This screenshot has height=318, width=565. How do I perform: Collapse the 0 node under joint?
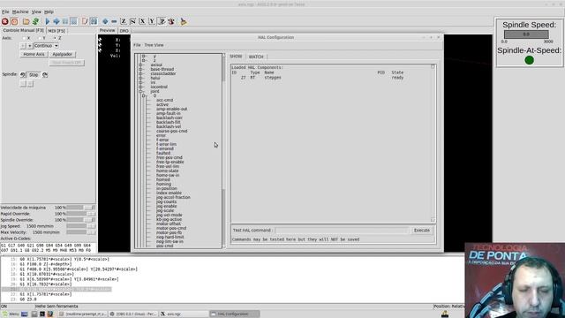(143, 96)
